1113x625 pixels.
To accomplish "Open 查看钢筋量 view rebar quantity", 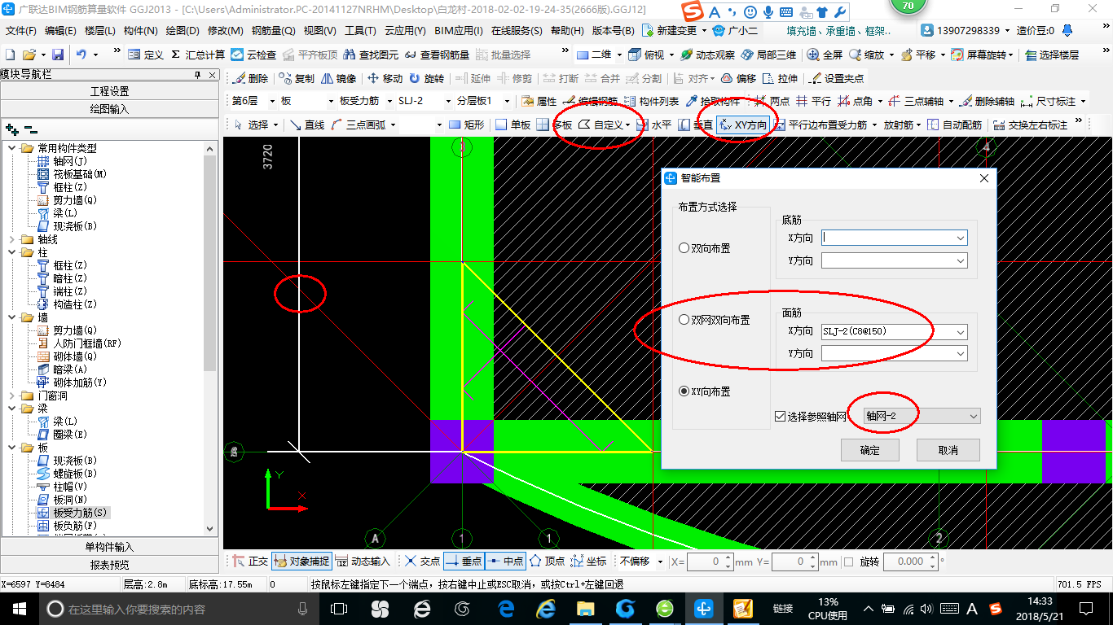I will click(437, 55).
